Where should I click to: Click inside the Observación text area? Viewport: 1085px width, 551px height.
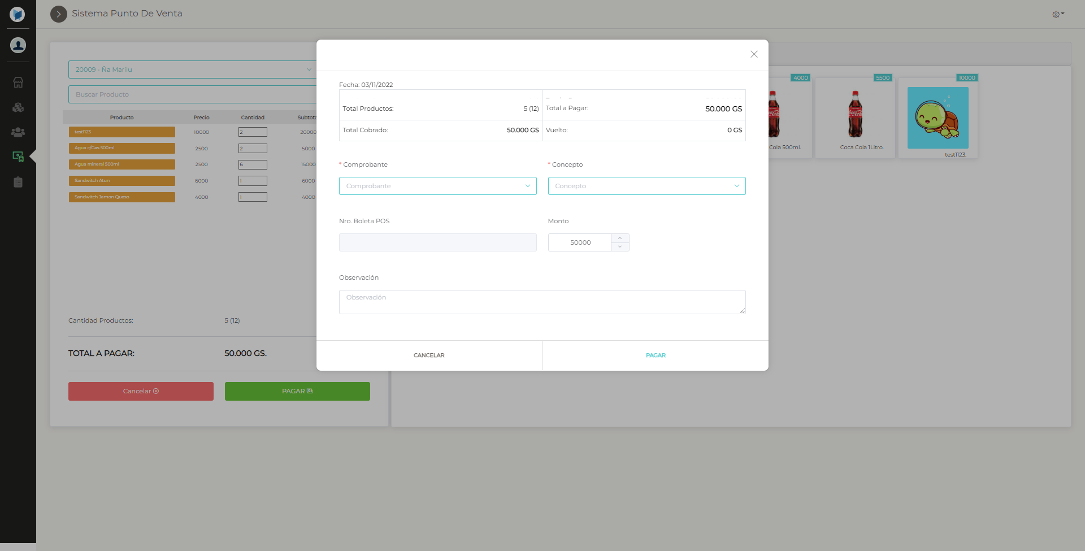pos(542,302)
